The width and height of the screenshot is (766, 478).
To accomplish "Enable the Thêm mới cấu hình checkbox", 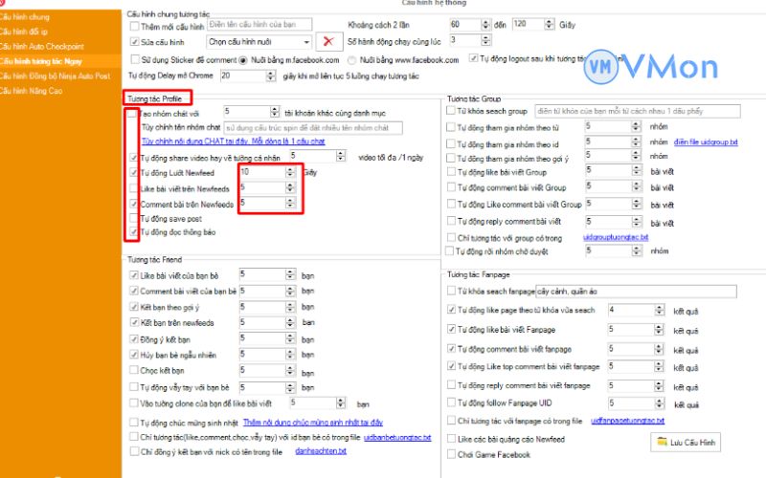I will [x=133, y=24].
